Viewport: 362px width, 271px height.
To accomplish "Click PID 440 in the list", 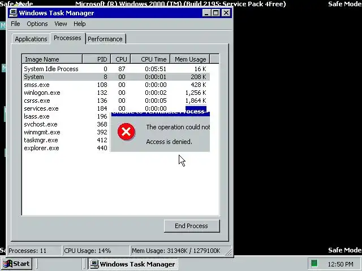I will tap(102, 148).
